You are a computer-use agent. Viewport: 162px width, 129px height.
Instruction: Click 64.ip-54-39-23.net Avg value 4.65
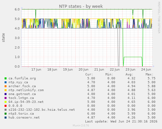[x=131, y=102]
